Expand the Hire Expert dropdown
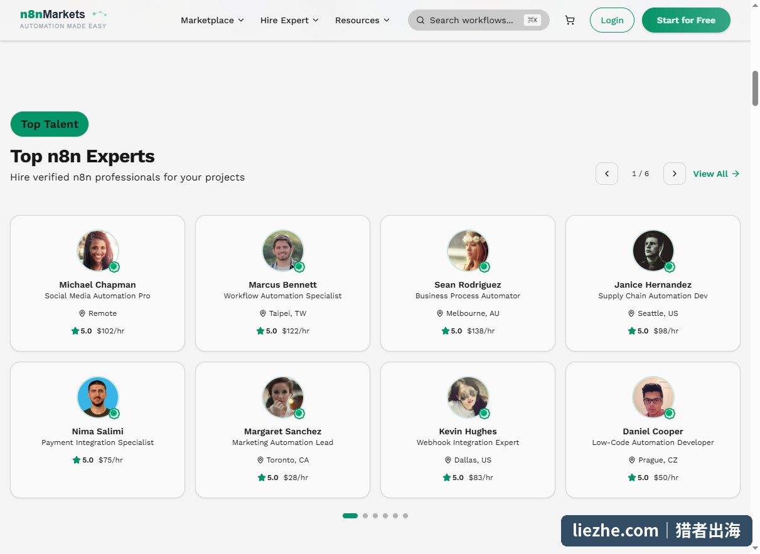This screenshot has width=760, height=554. 289,20
